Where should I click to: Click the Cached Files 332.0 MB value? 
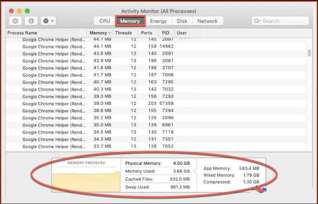pyautogui.click(x=180, y=179)
